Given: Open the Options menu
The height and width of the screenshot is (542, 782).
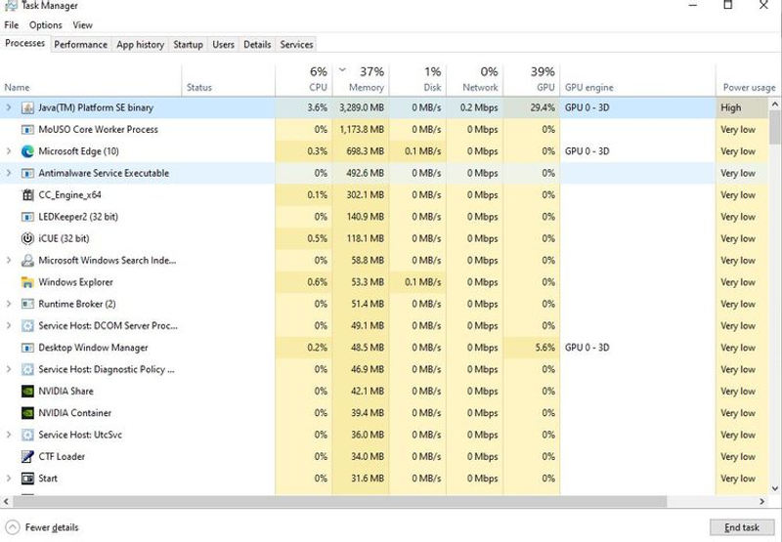Looking at the screenshot, I should (x=45, y=25).
